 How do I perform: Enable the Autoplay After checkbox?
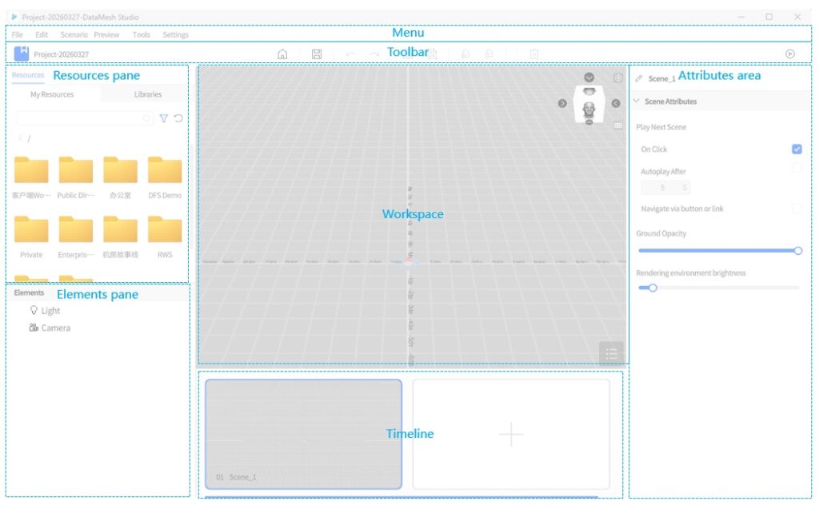[x=797, y=168]
